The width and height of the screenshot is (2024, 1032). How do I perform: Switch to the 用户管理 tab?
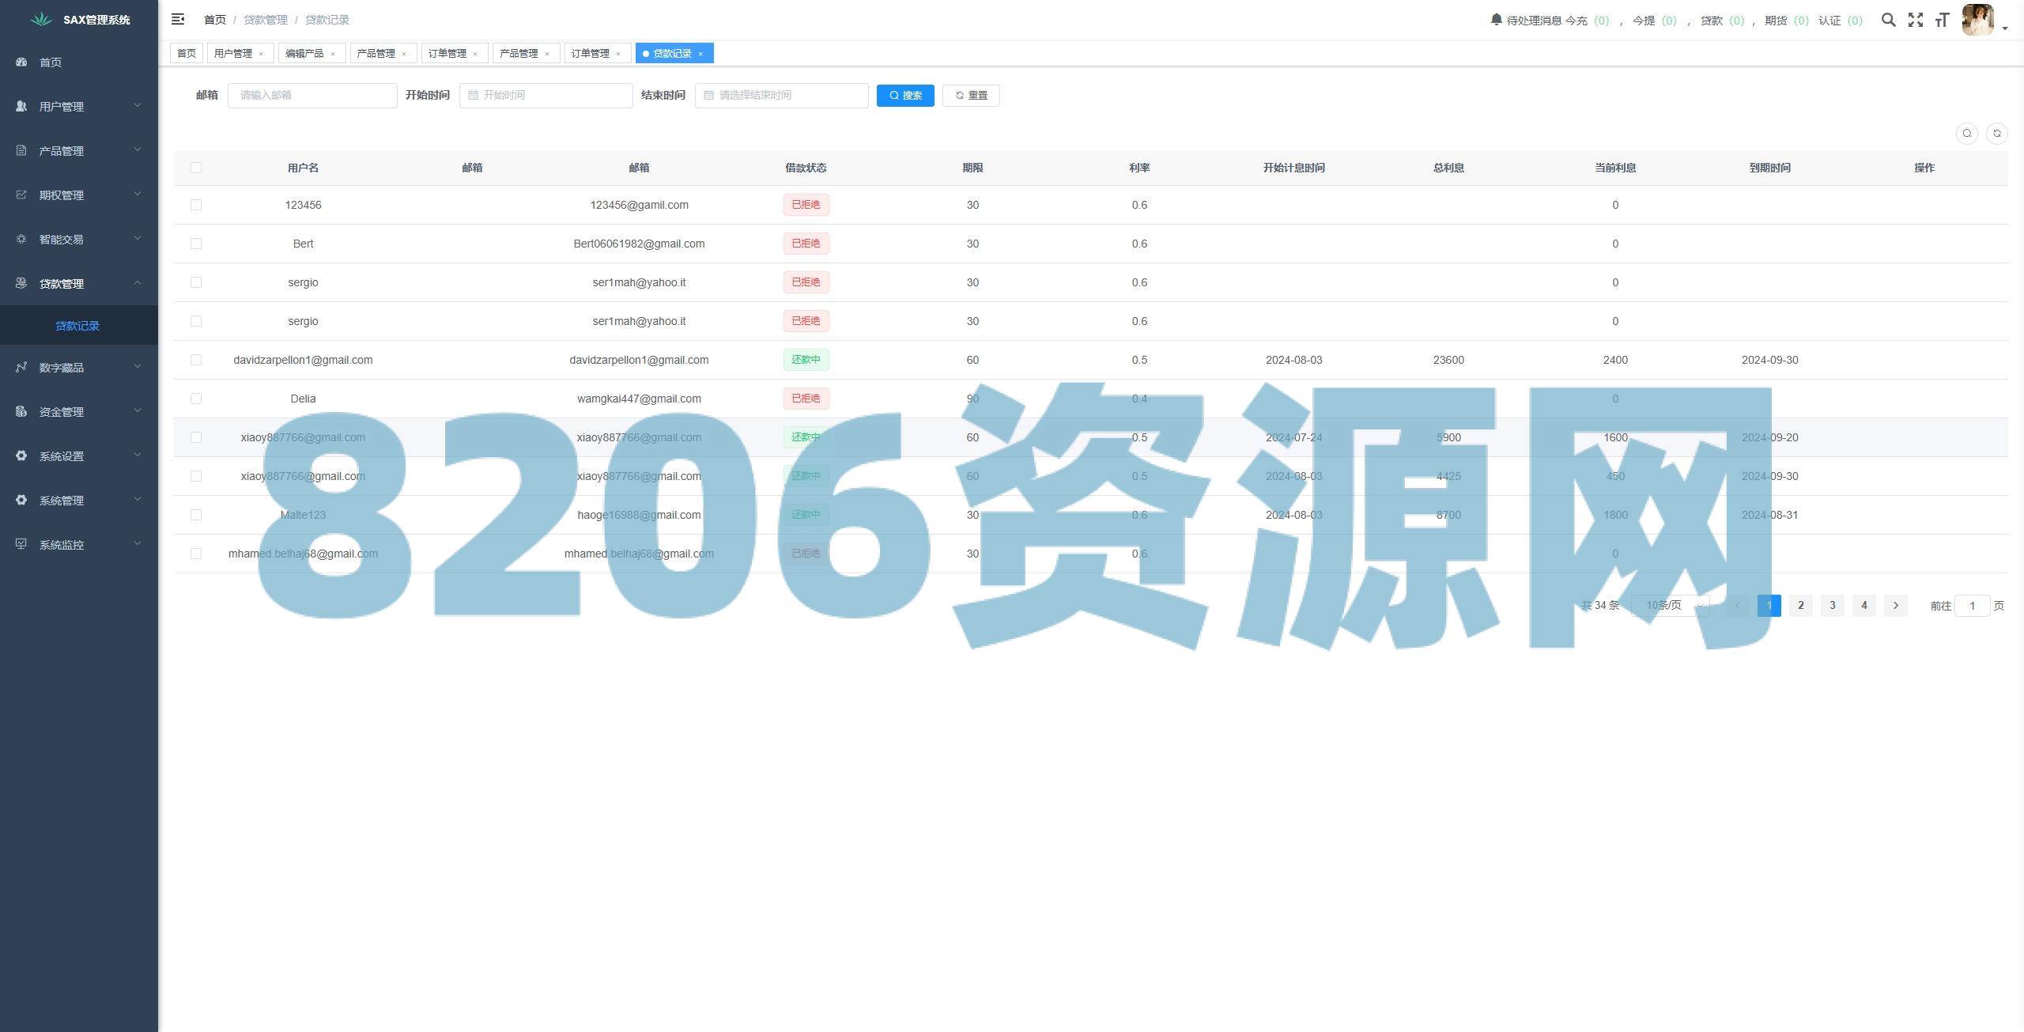[x=233, y=53]
